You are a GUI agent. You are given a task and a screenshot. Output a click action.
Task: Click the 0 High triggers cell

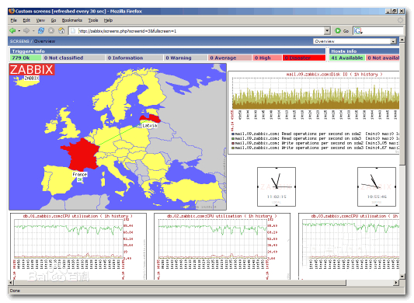267,57
